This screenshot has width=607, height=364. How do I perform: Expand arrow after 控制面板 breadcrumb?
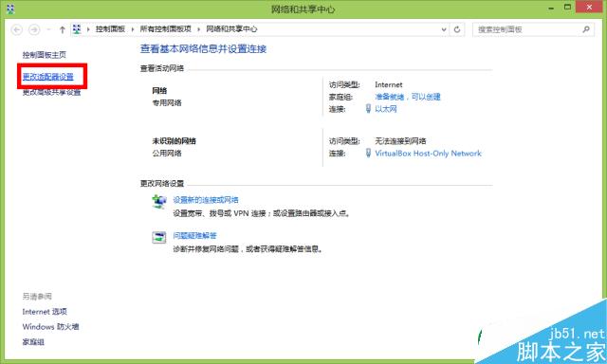tap(133, 29)
